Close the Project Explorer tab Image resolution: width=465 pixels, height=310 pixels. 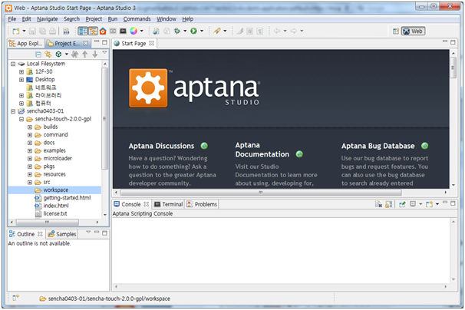click(x=86, y=43)
